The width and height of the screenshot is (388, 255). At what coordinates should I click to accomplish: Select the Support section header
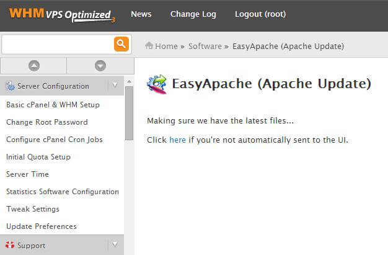coord(62,245)
